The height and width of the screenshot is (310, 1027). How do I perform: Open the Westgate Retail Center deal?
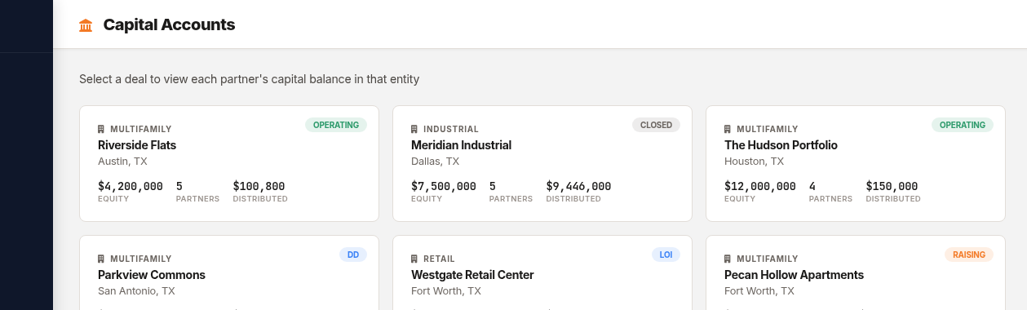pyautogui.click(x=542, y=272)
